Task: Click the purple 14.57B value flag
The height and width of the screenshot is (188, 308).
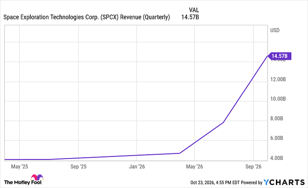Action: click(279, 56)
